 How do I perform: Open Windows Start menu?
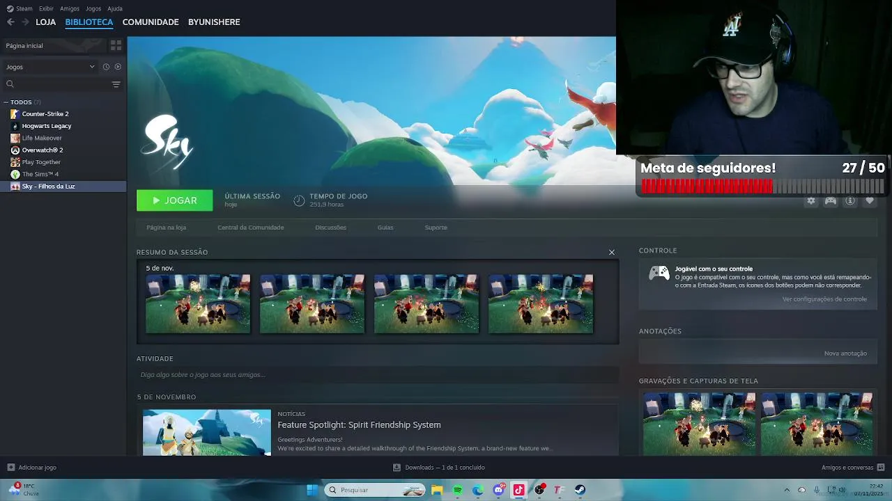pyautogui.click(x=312, y=490)
